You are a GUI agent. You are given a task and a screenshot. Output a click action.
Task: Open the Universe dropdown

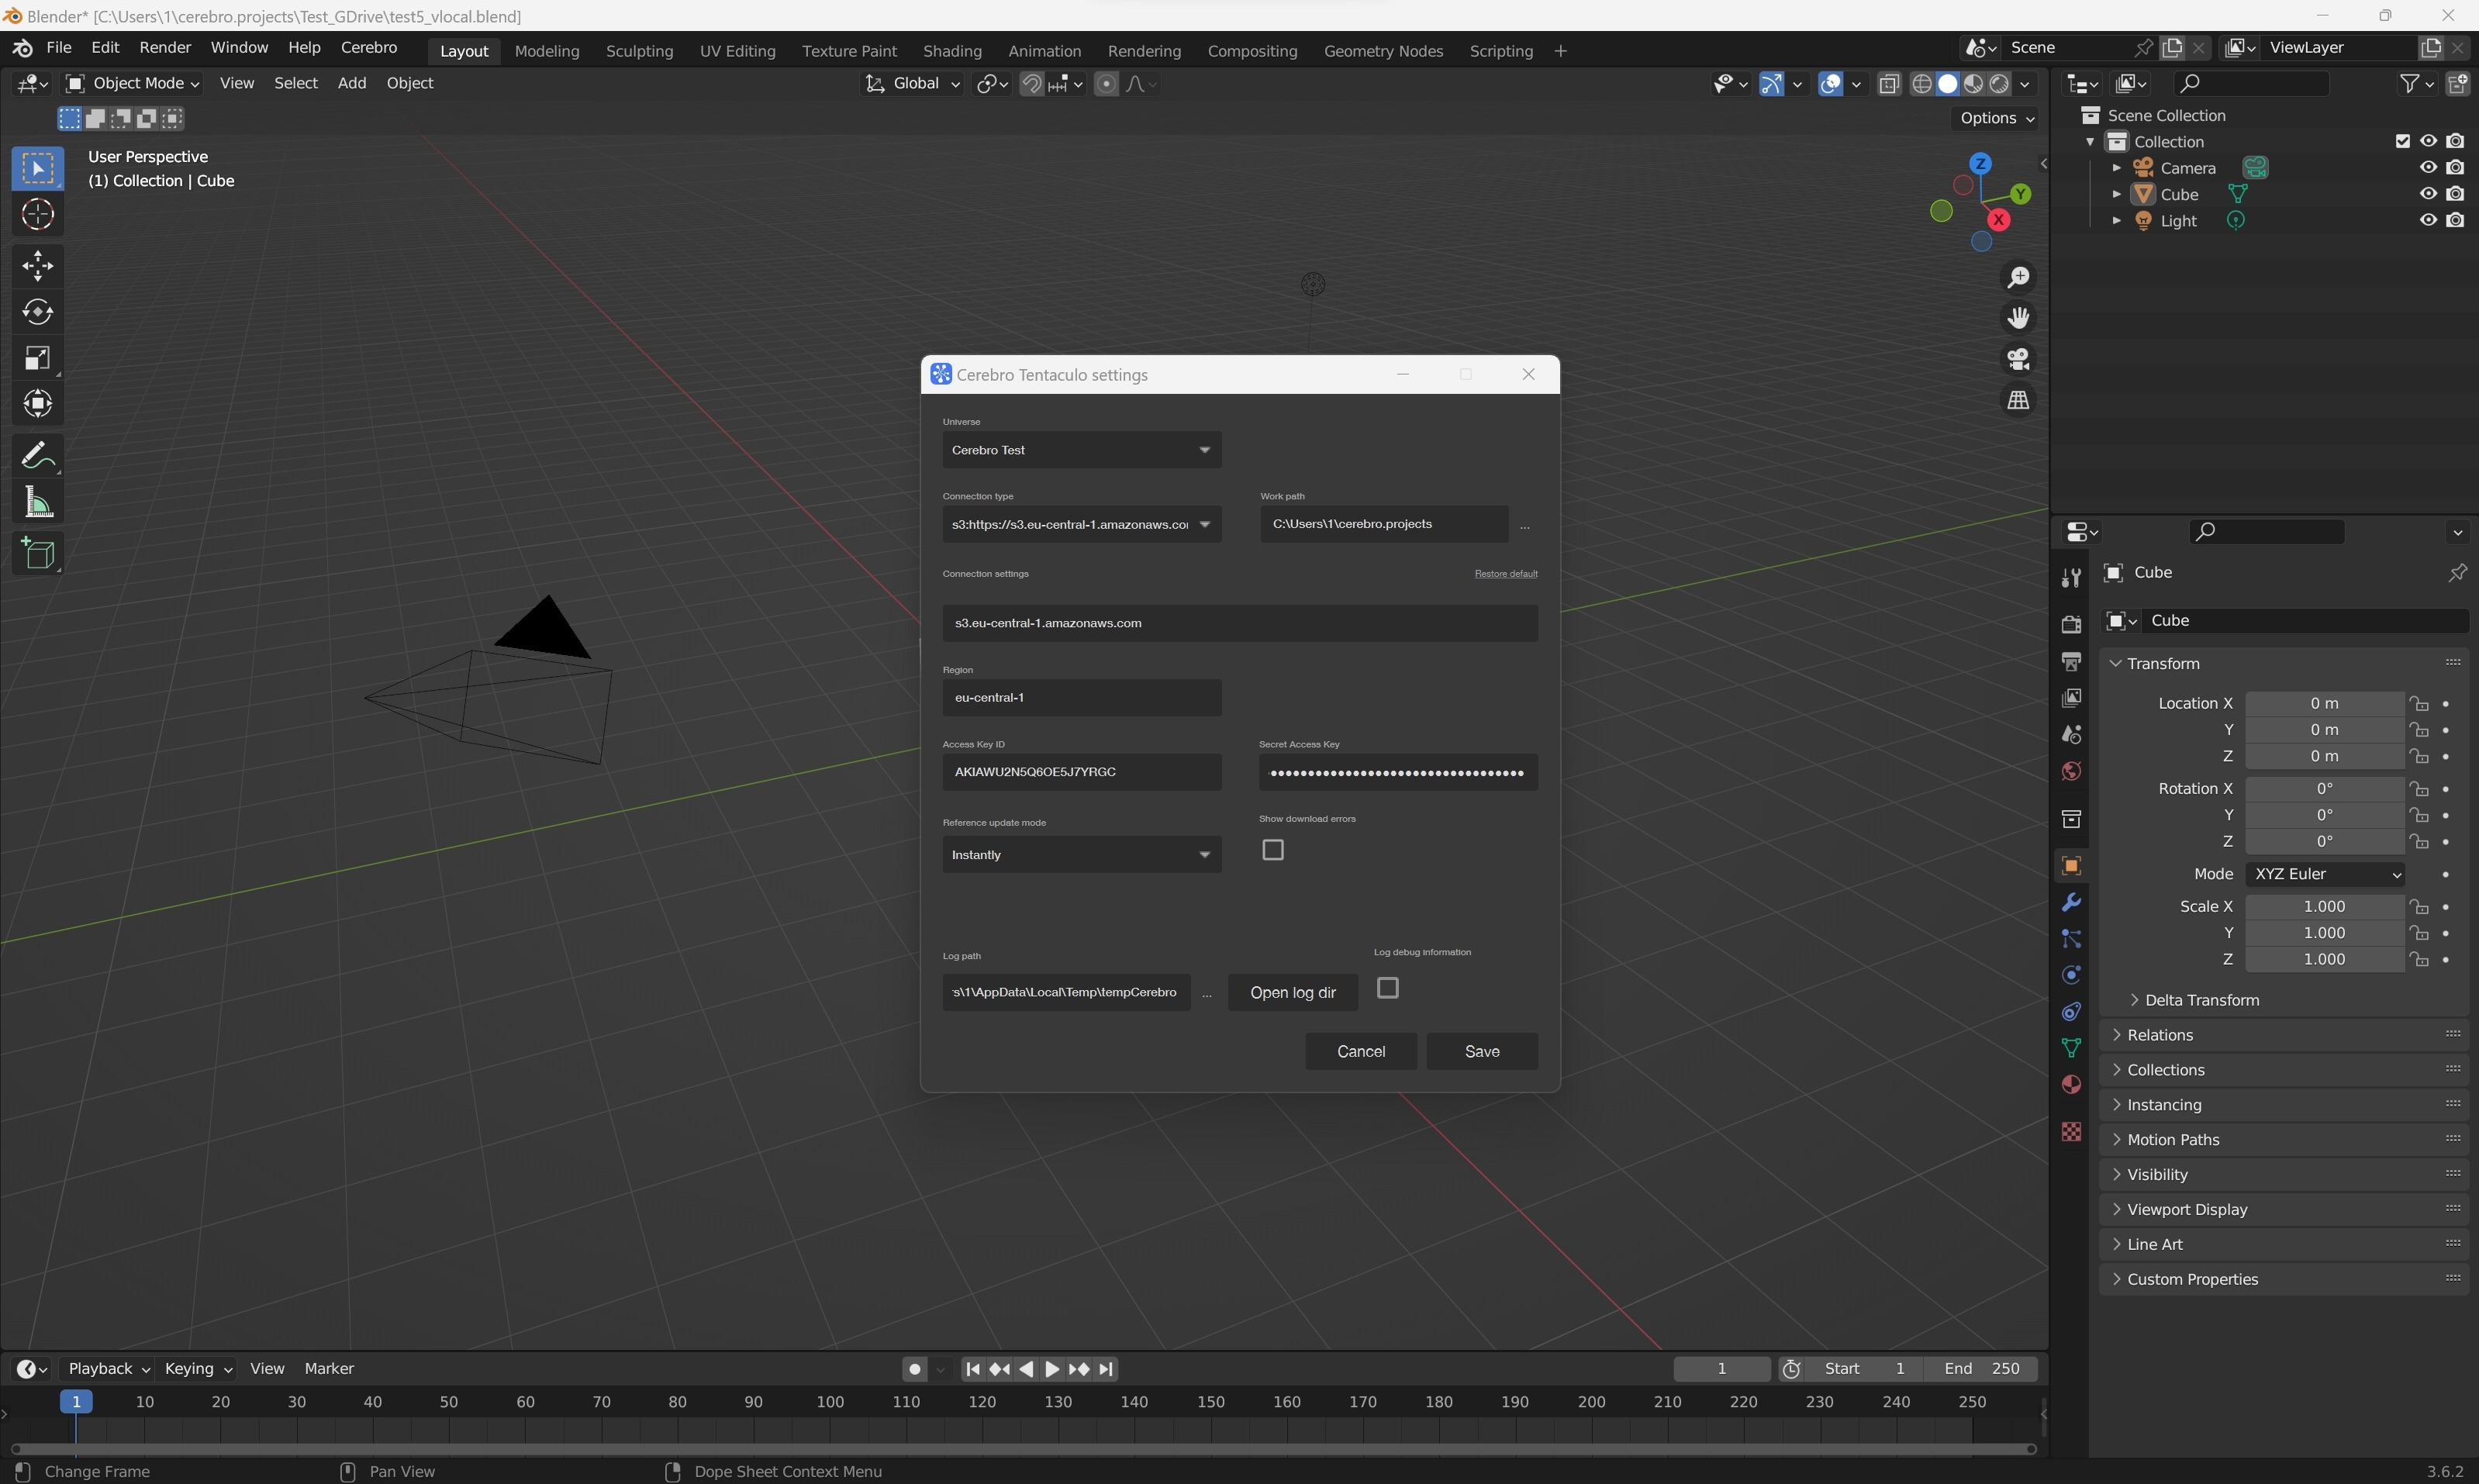[1081, 450]
